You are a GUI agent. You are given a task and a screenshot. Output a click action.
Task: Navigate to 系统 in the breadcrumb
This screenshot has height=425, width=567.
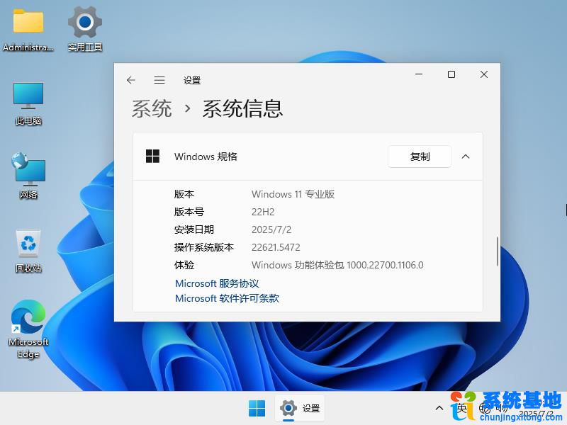pos(152,108)
